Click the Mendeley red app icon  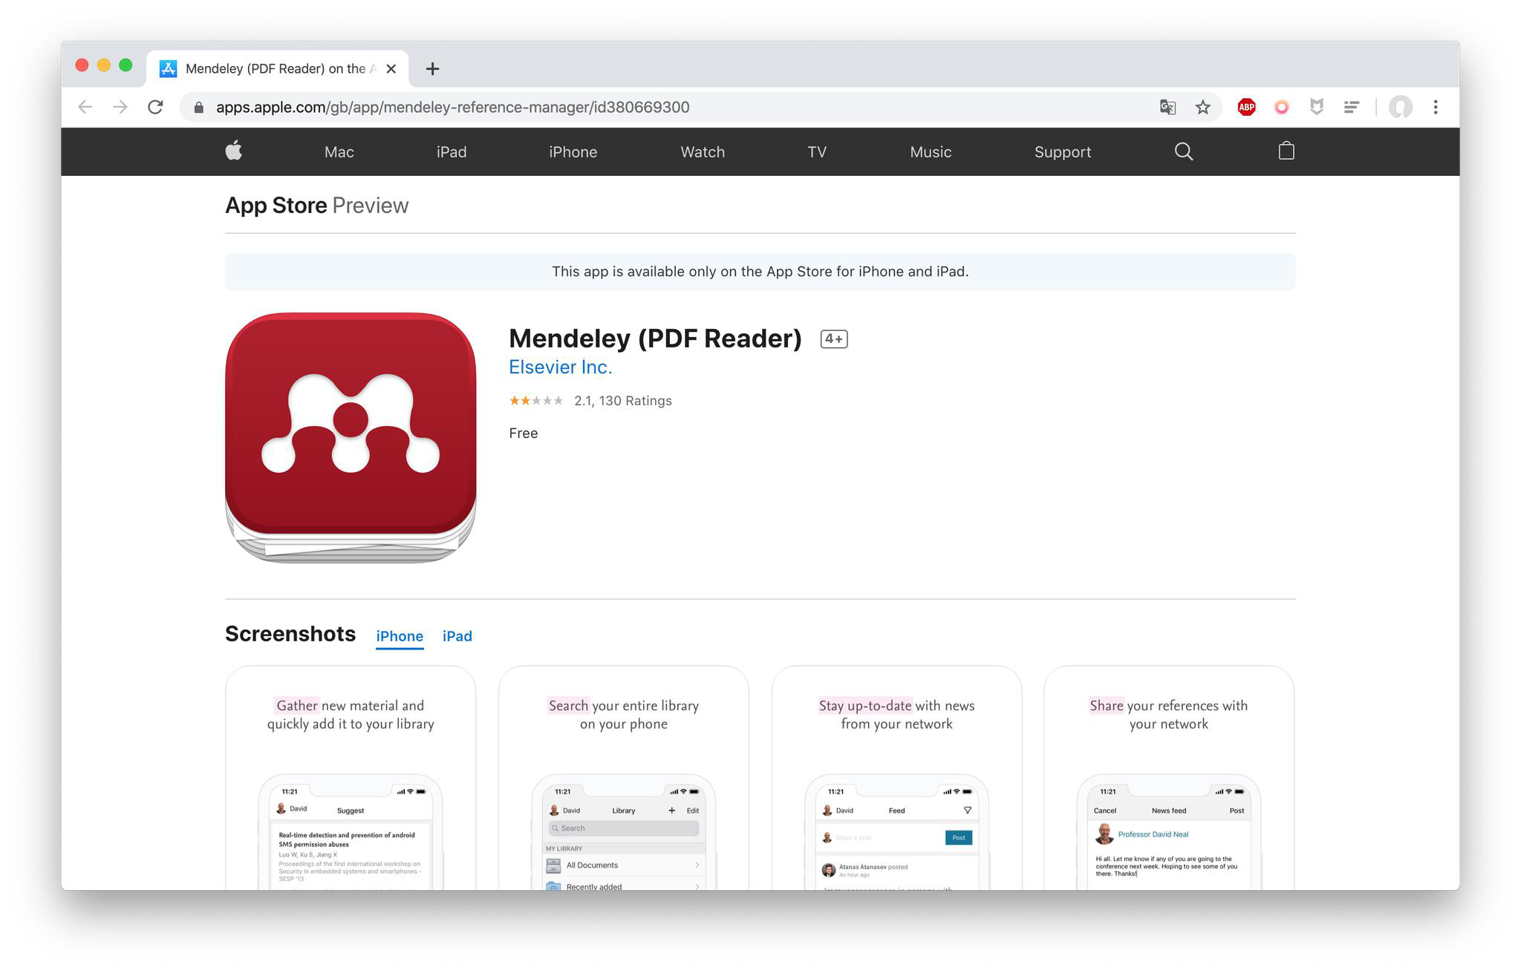coord(351,437)
